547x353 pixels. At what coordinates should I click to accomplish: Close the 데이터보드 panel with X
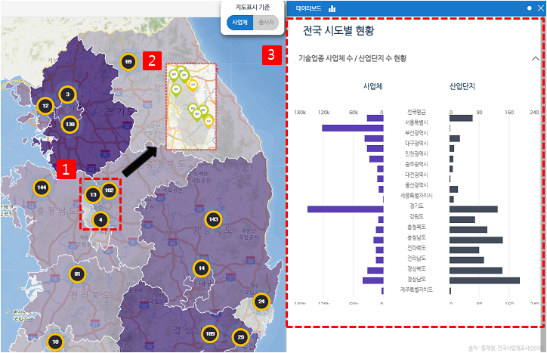540,8
